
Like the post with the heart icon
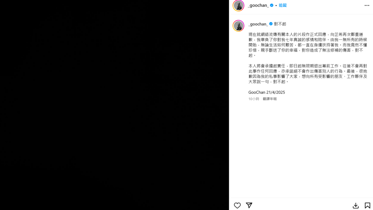(x=237, y=205)
